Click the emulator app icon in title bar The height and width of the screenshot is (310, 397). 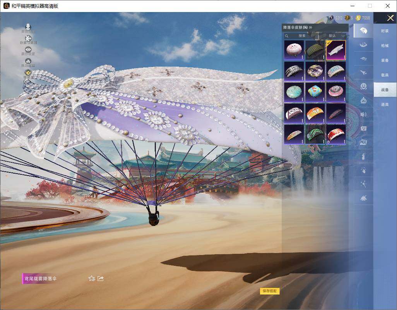6,6
